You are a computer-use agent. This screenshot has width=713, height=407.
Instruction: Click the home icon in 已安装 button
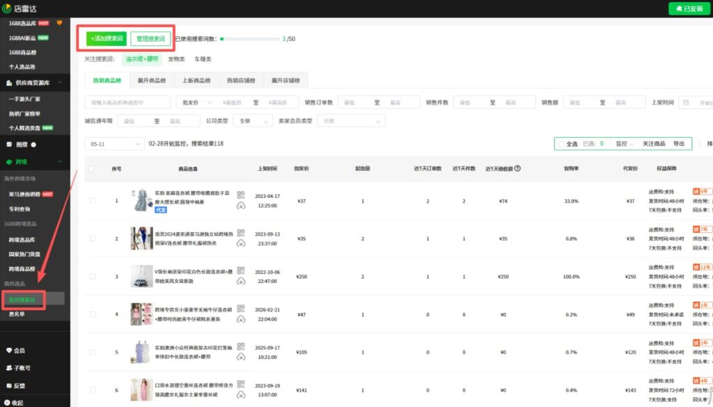(x=680, y=8)
